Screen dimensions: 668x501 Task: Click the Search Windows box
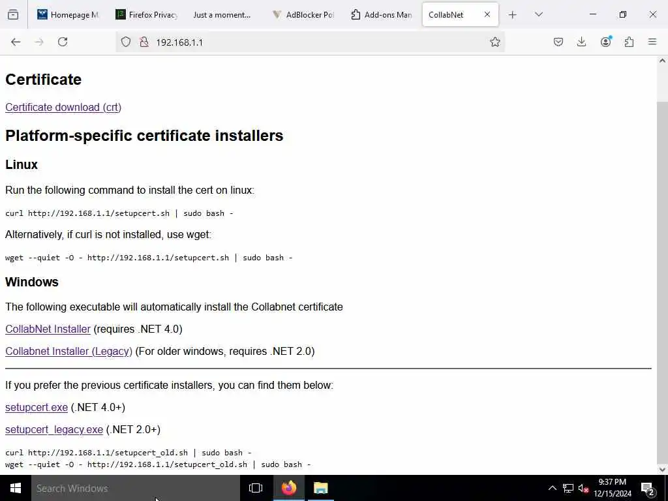tap(136, 488)
